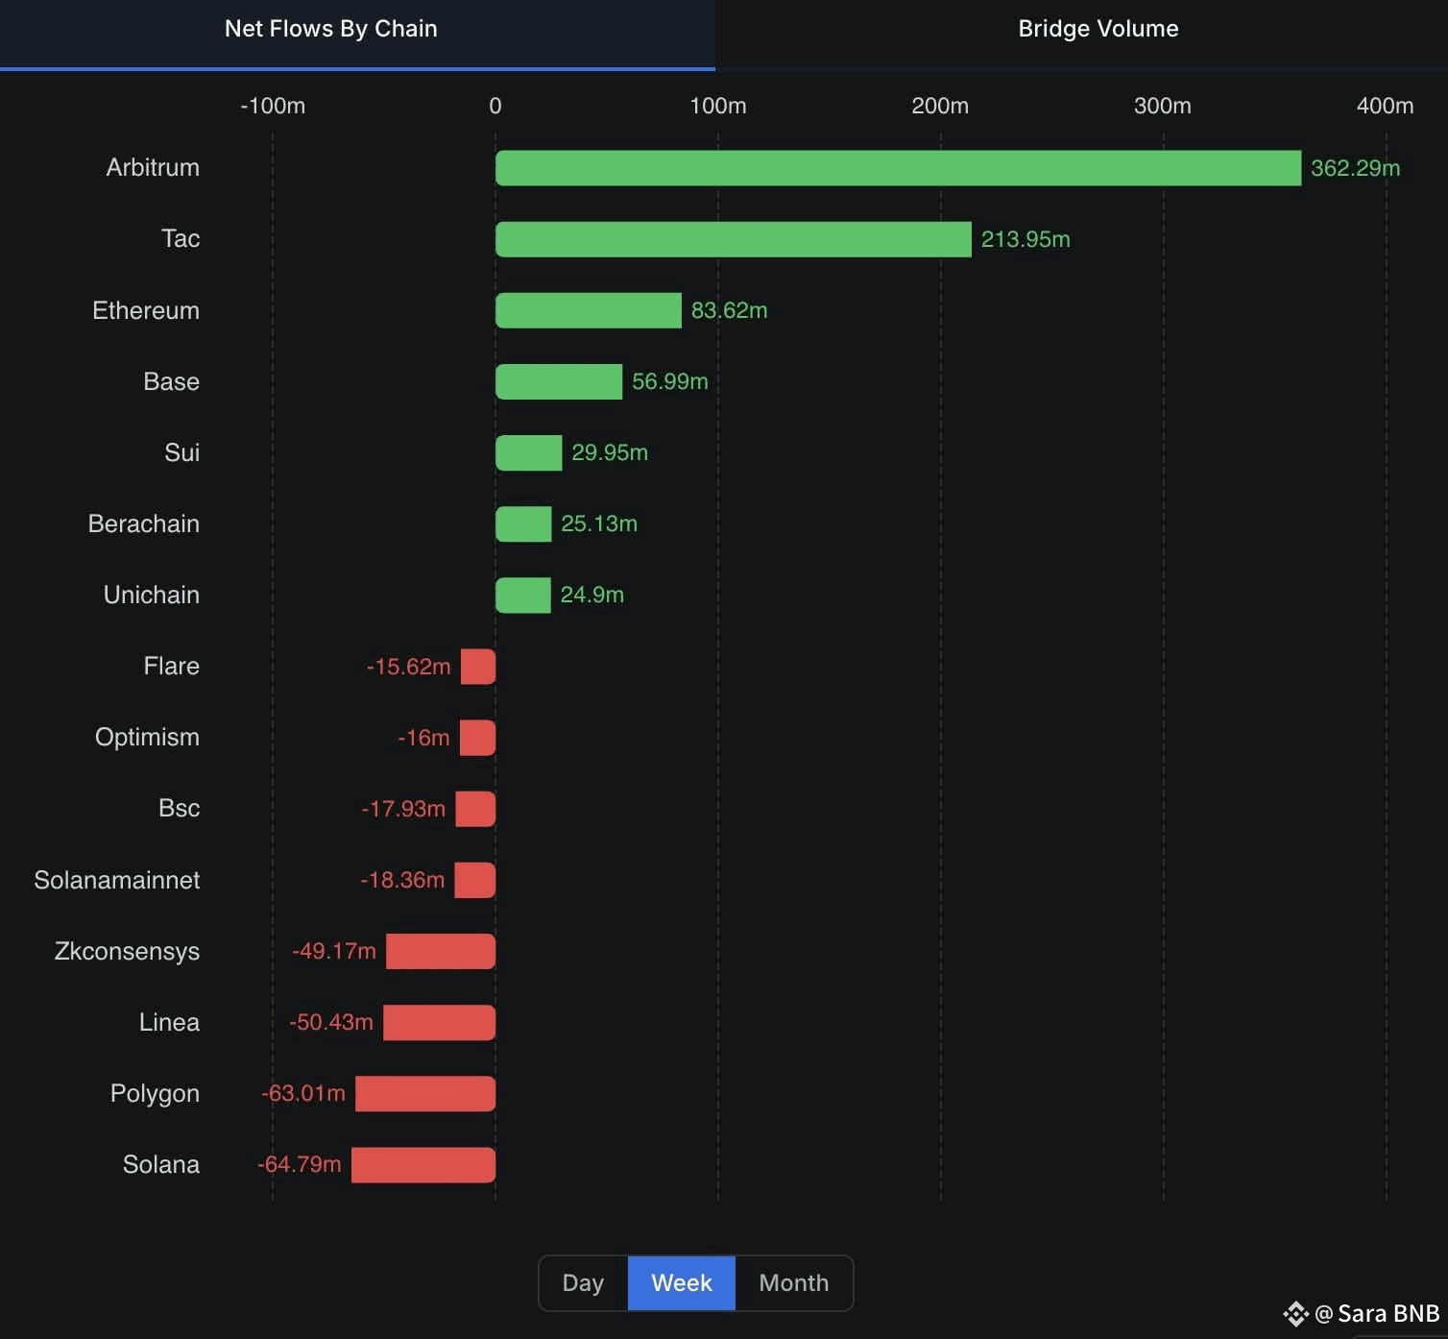Click the 24.9m value label
The height and width of the screenshot is (1339, 1448).
pos(592,595)
